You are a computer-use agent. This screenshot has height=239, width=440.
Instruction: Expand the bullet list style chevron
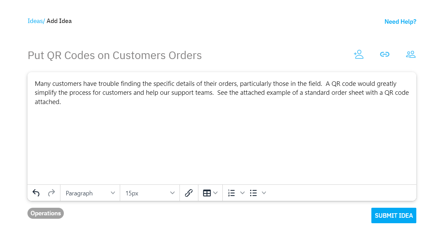point(264,193)
